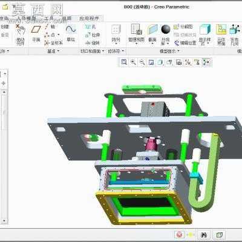Toggle annotation display icon in graphics toolbar

pyautogui.click(x=197, y=62)
